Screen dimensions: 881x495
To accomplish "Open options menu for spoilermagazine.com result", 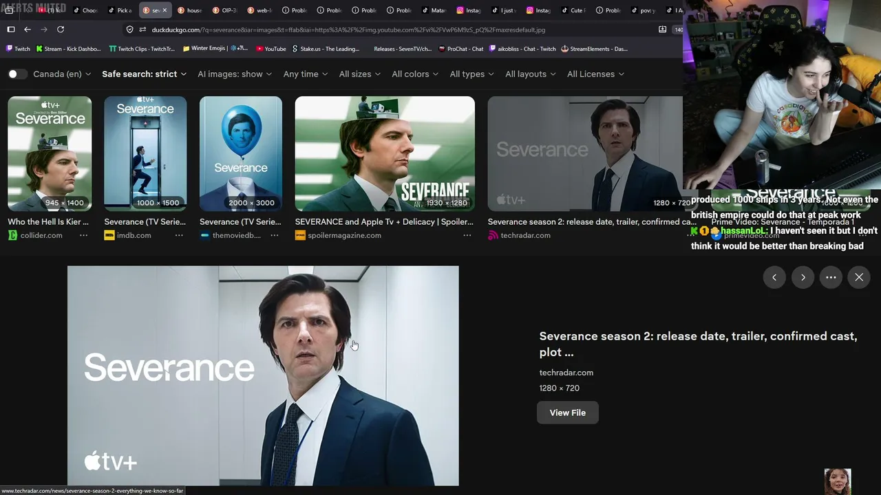I will click(467, 235).
